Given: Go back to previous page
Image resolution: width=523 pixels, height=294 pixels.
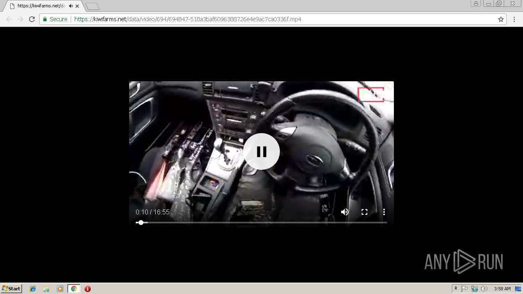Looking at the screenshot, I should pos(9,19).
